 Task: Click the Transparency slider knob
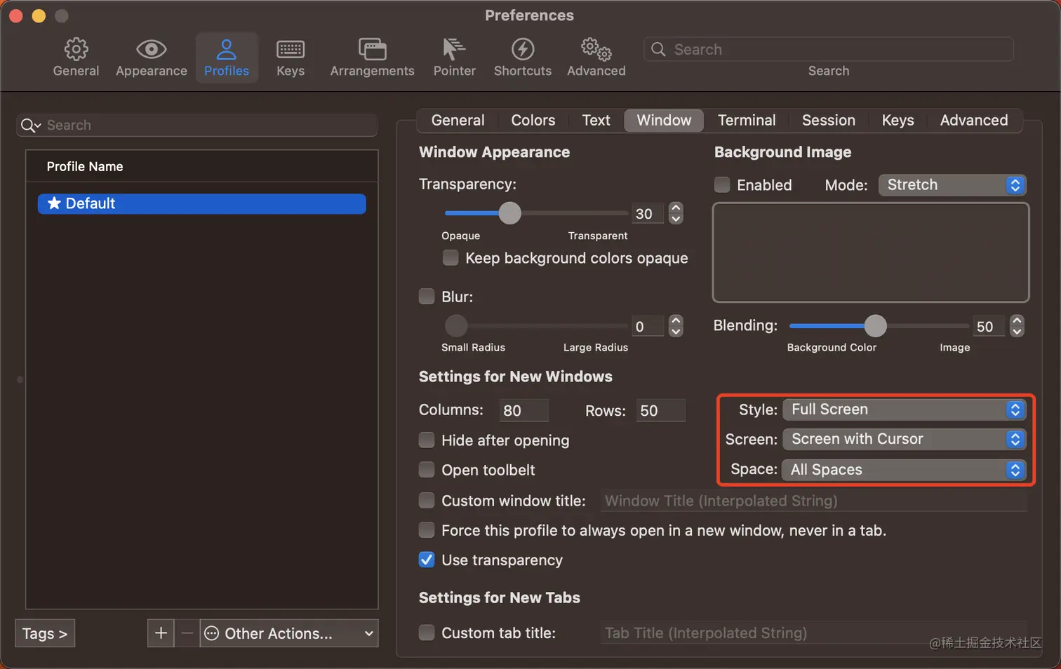click(x=510, y=213)
